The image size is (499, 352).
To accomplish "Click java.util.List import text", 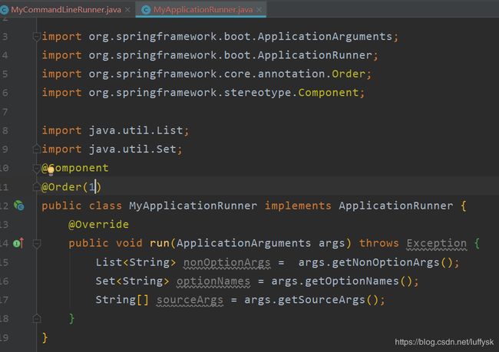I will 136,130.
